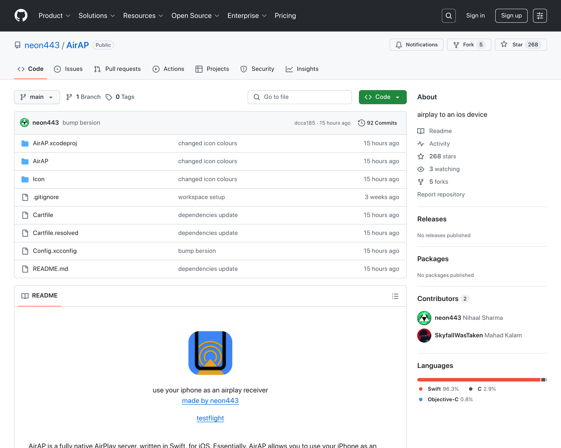Open the GitHub home logo

coord(21,16)
